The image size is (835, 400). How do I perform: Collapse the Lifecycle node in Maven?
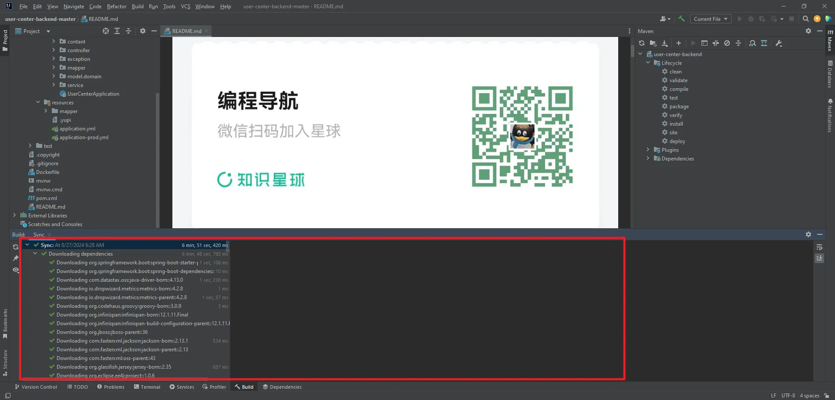(648, 63)
